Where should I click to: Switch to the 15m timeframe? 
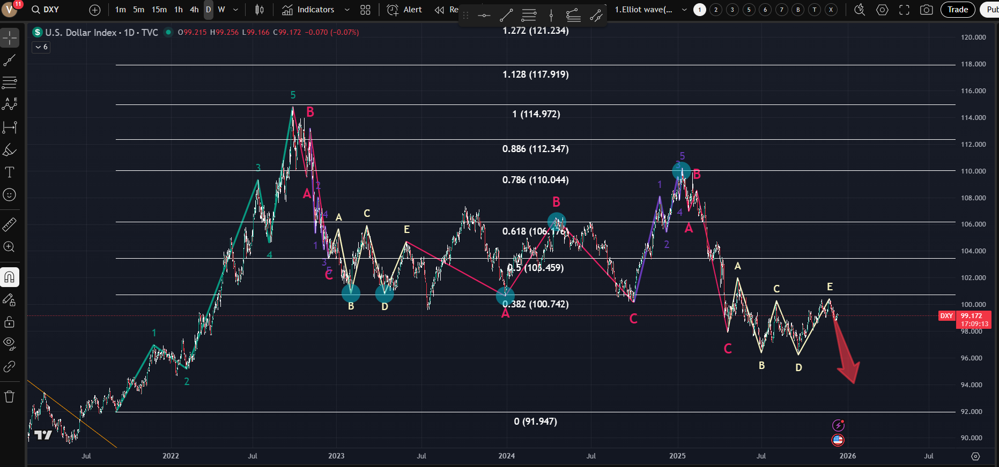click(159, 10)
